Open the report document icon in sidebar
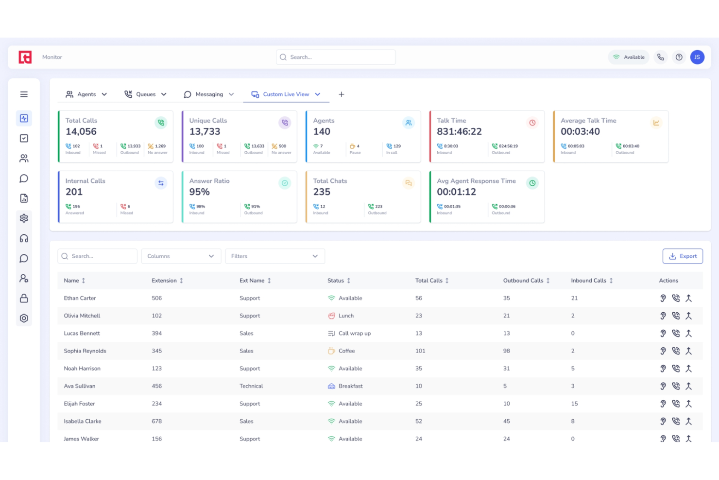Screen dimensions: 719x480 tap(24, 198)
